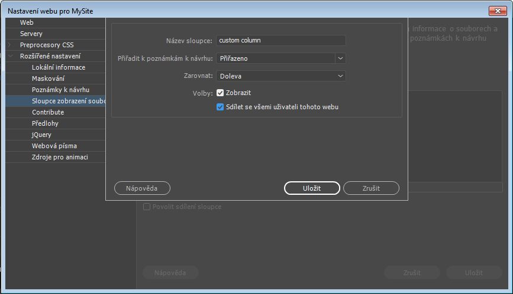Image resolution: width=513 pixels, height=294 pixels.
Task: Open Webová písma settings
Action: (x=55, y=146)
